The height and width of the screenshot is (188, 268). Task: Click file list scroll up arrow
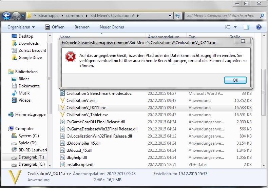(264, 36)
